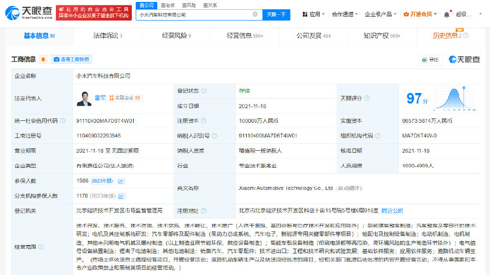This screenshot has width=490, height=275.
Task: Clear the search box with X icon
Action: tap(255, 14)
